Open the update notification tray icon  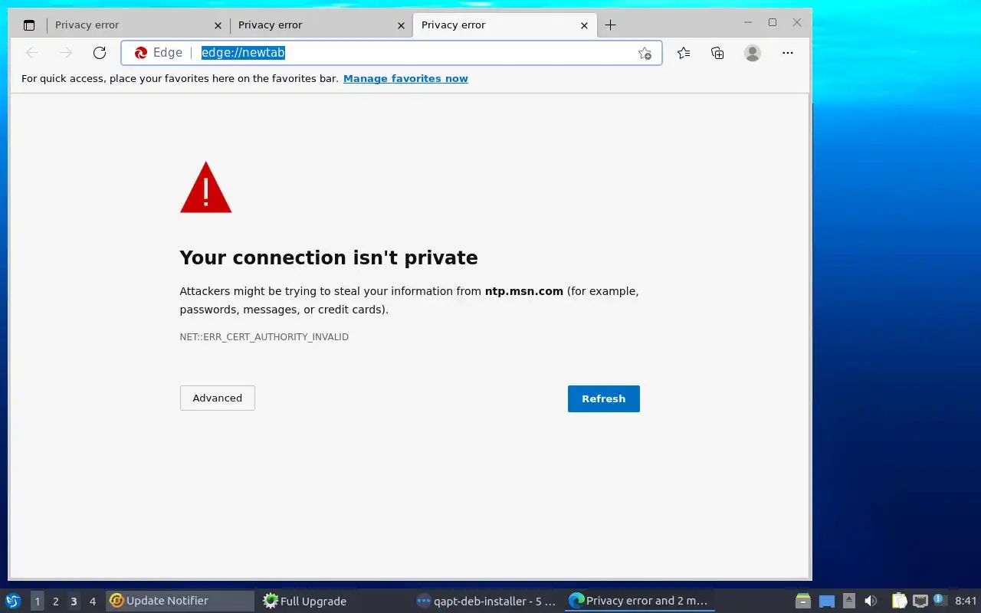tap(940, 600)
